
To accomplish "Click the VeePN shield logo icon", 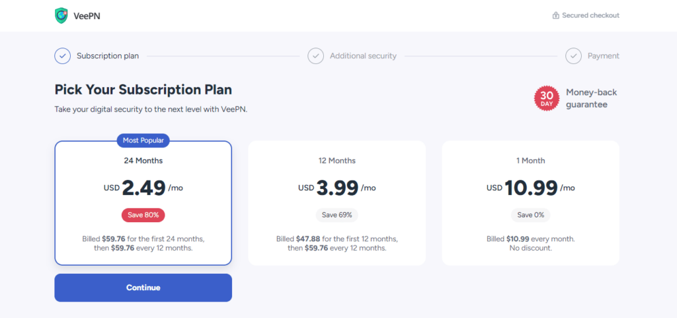I will click(x=61, y=15).
